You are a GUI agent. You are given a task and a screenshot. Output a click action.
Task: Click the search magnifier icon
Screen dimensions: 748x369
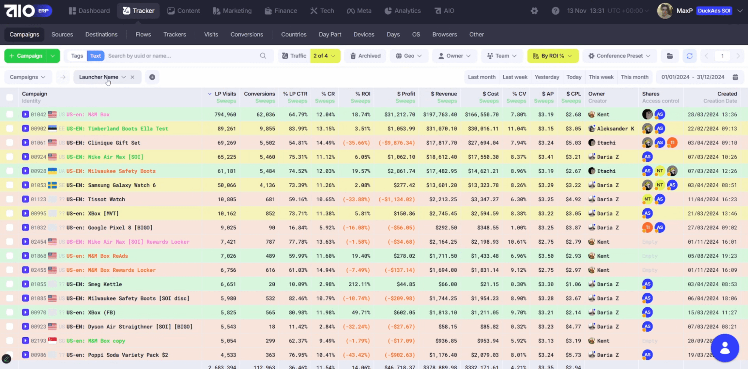click(x=263, y=56)
